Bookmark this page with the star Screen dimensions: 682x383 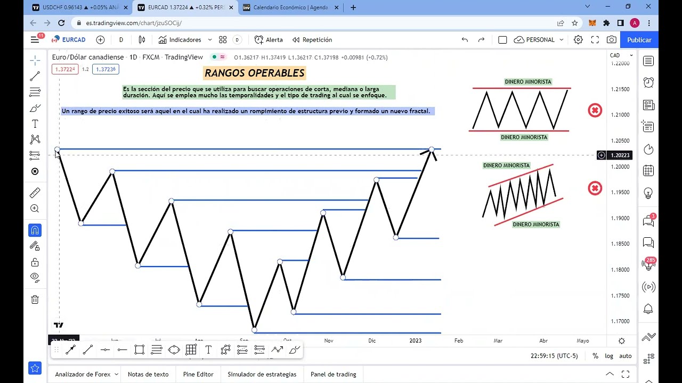[x=574, y=23]
